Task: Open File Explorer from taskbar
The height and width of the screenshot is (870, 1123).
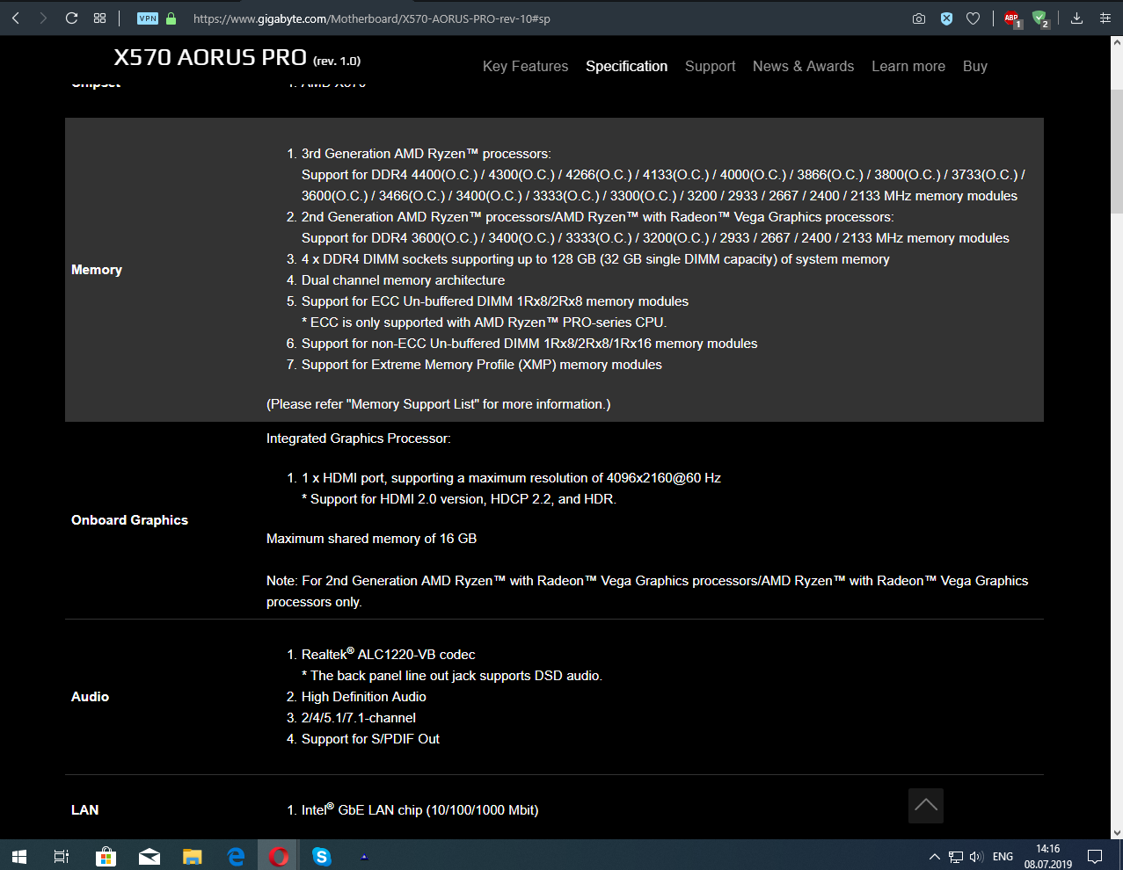Action: tap(192, 856)
